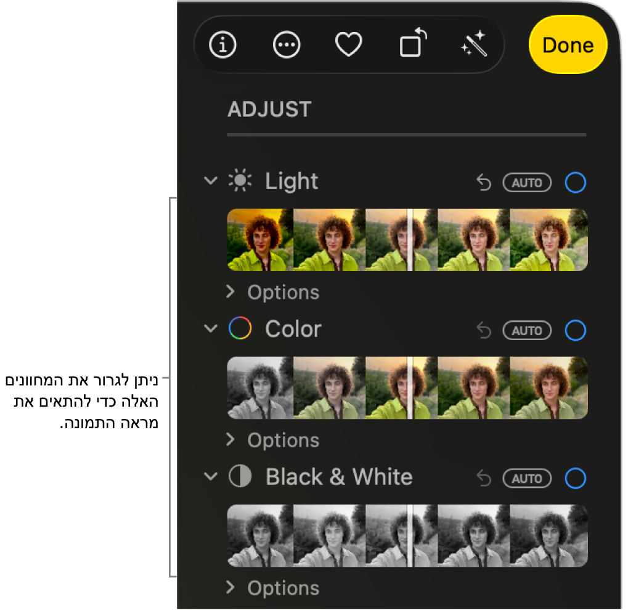Select the ADJUST tab heading
Viewport: 628px width, 610px height.
[269, 109]
